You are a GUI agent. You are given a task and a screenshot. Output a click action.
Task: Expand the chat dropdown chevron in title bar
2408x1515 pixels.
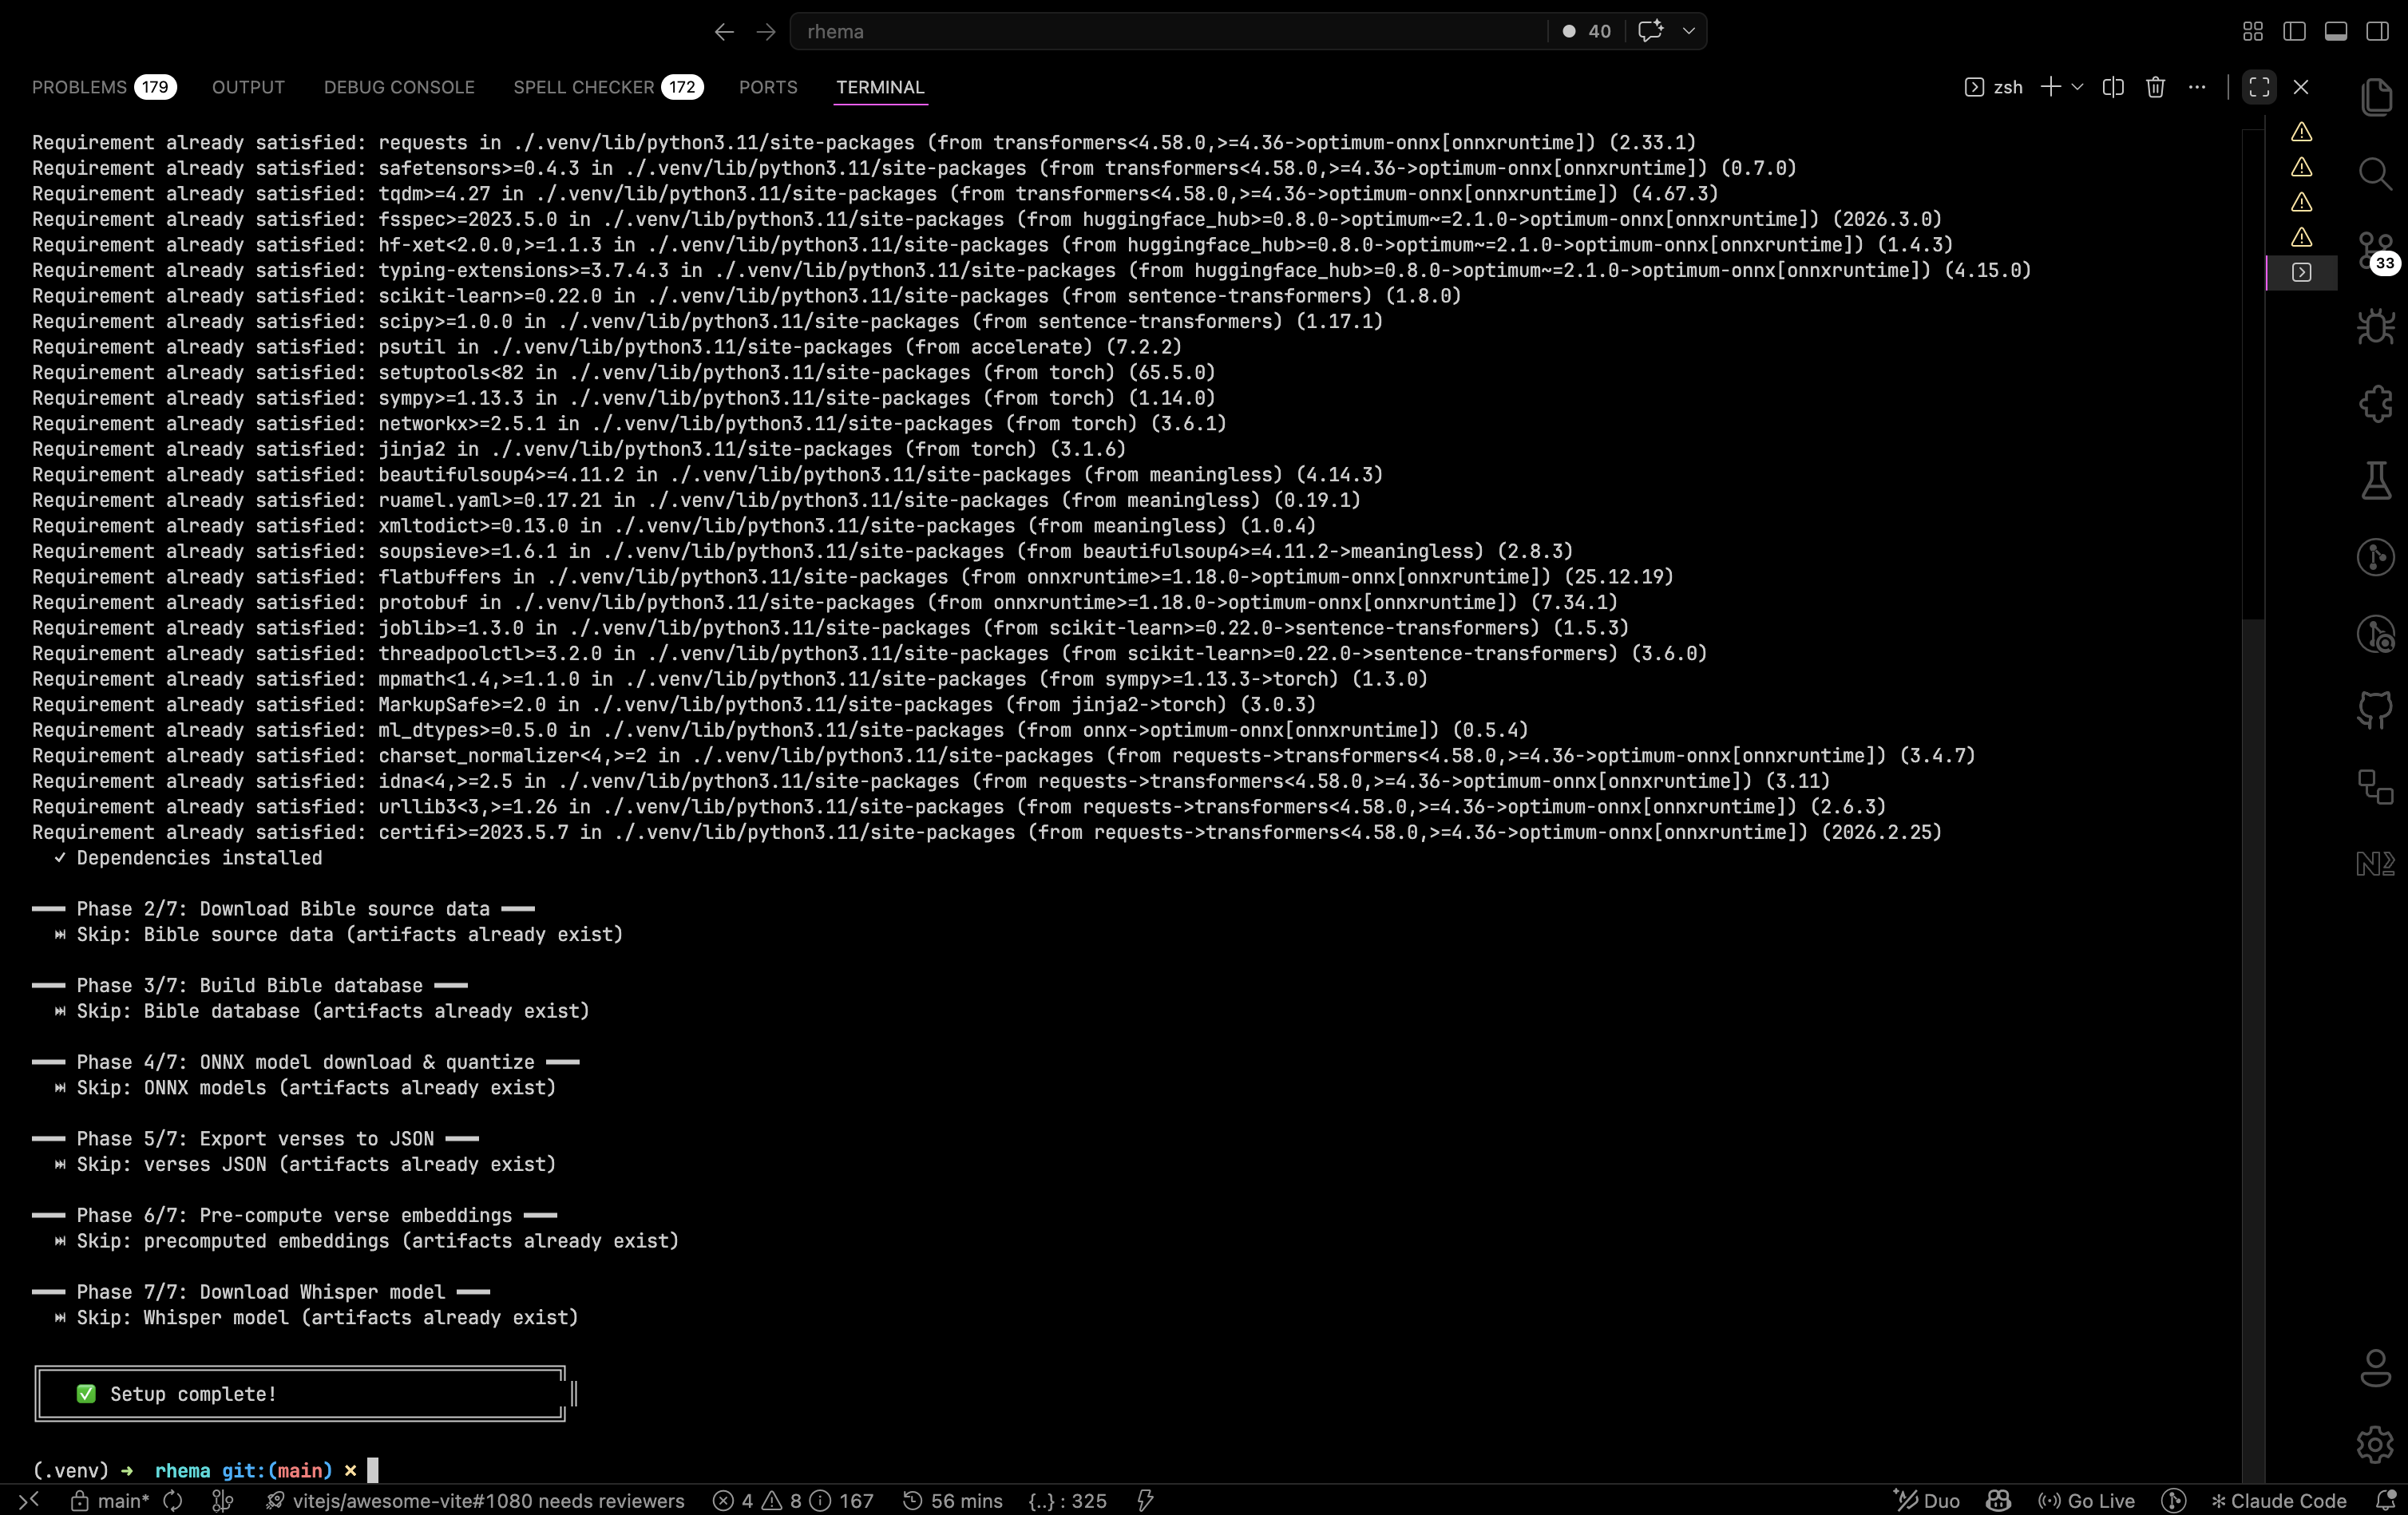coord(1689,31)
